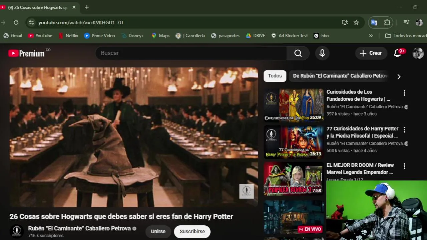Viewport: 427px width, 240px height.
Task: Click the address bar URL
Action: pyautogui.click(x=81, y=22)
